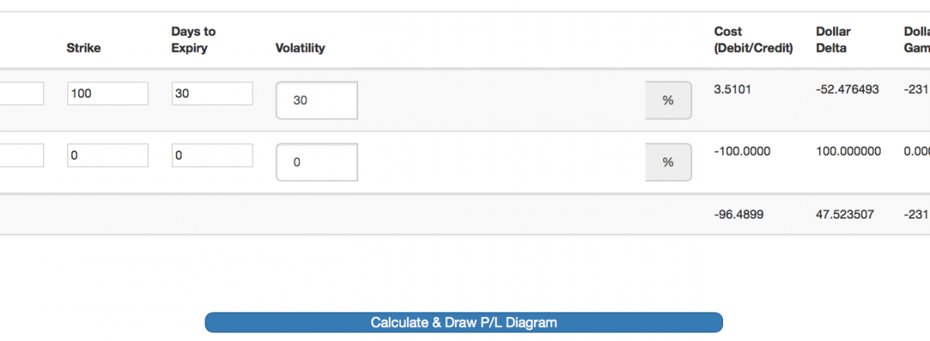Select the Dollar Delta column header
This screenshot has width=930, height=341.
click(833, 40)
